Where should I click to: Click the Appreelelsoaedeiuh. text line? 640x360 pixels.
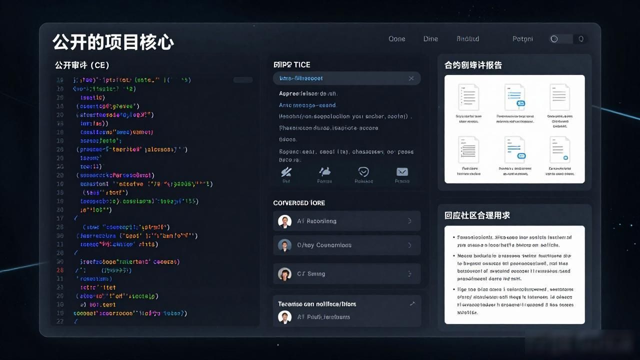pos(308,93)
